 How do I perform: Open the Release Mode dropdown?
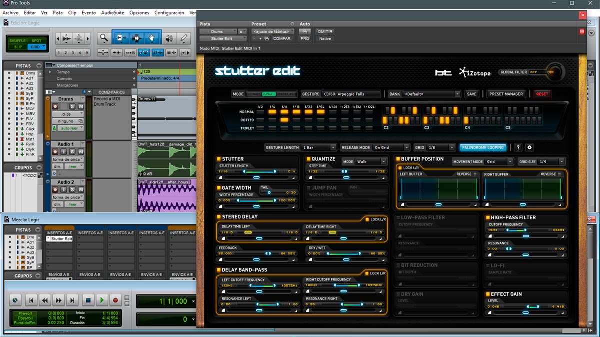pos(391,147)
